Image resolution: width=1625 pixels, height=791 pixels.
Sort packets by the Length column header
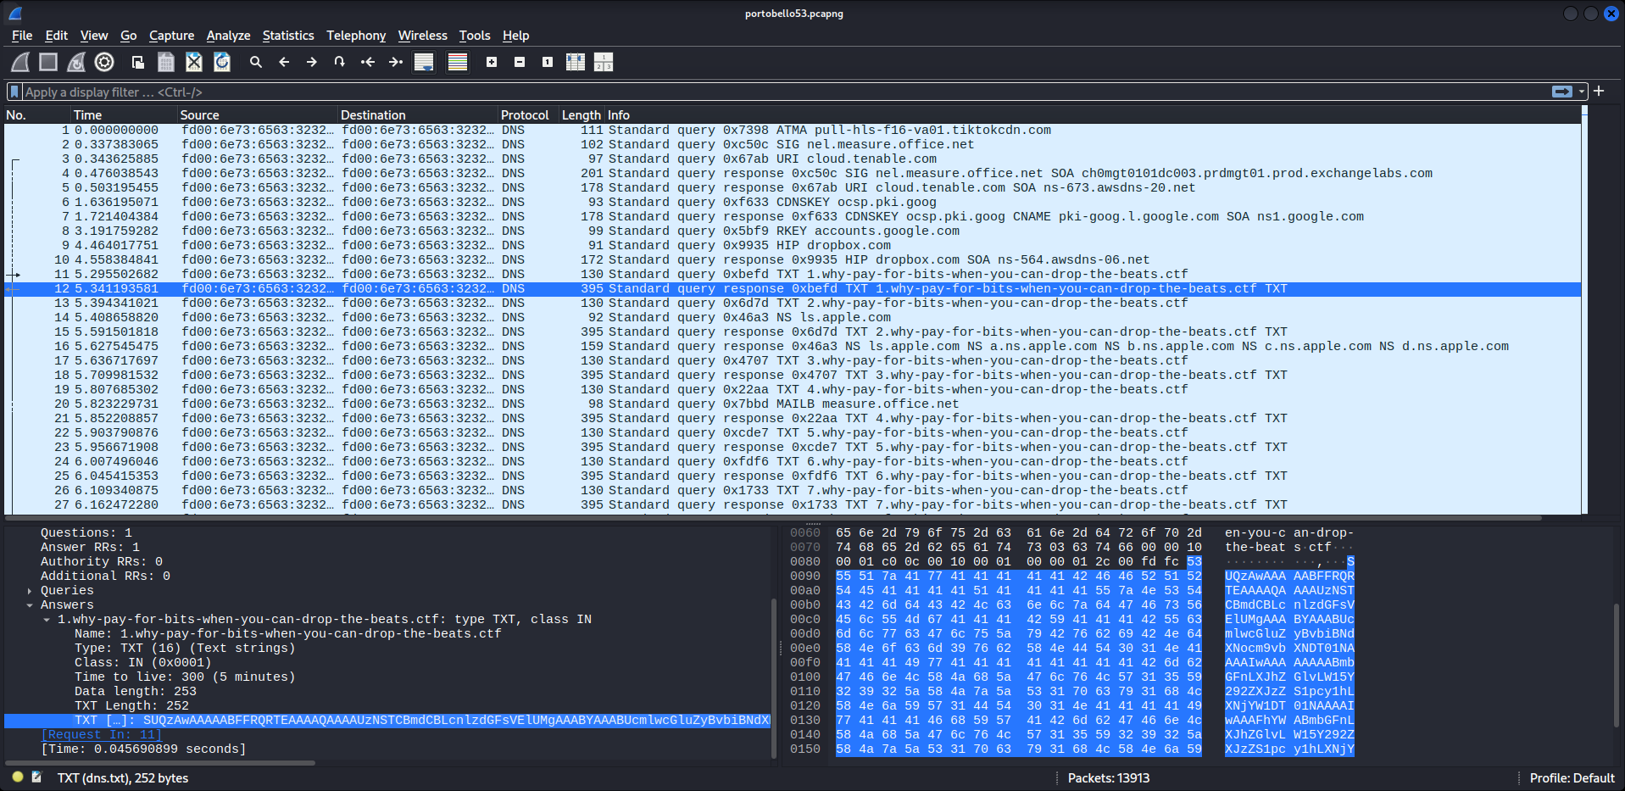pos(582,114)
